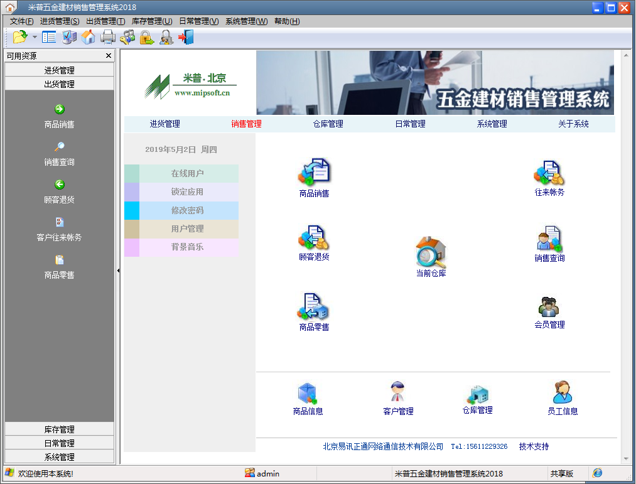Open the 往来帐务 icon
This screenshot has height=484, width=636.
(549, 173)
